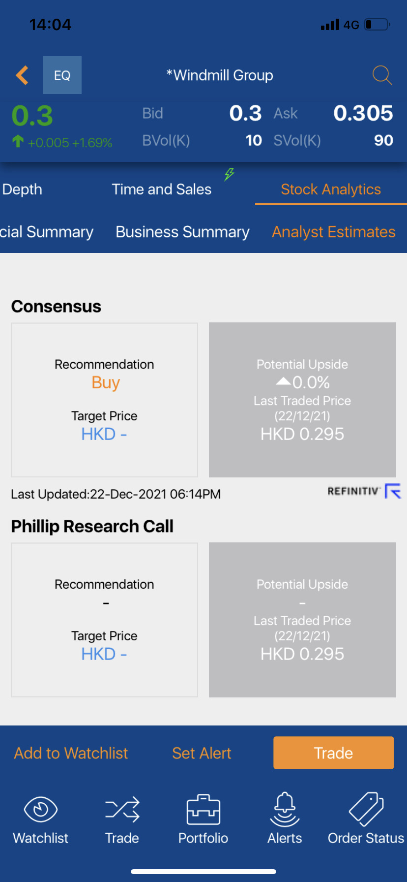Open the Financial Summary sub-tab
407x882 pixels.
click(x=47, y=232)
